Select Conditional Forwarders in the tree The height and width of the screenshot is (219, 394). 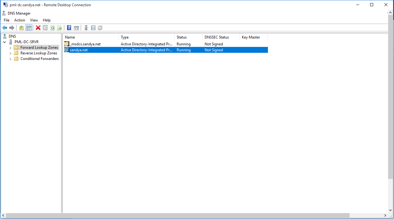pyautogui.click(x=39, y=59)
